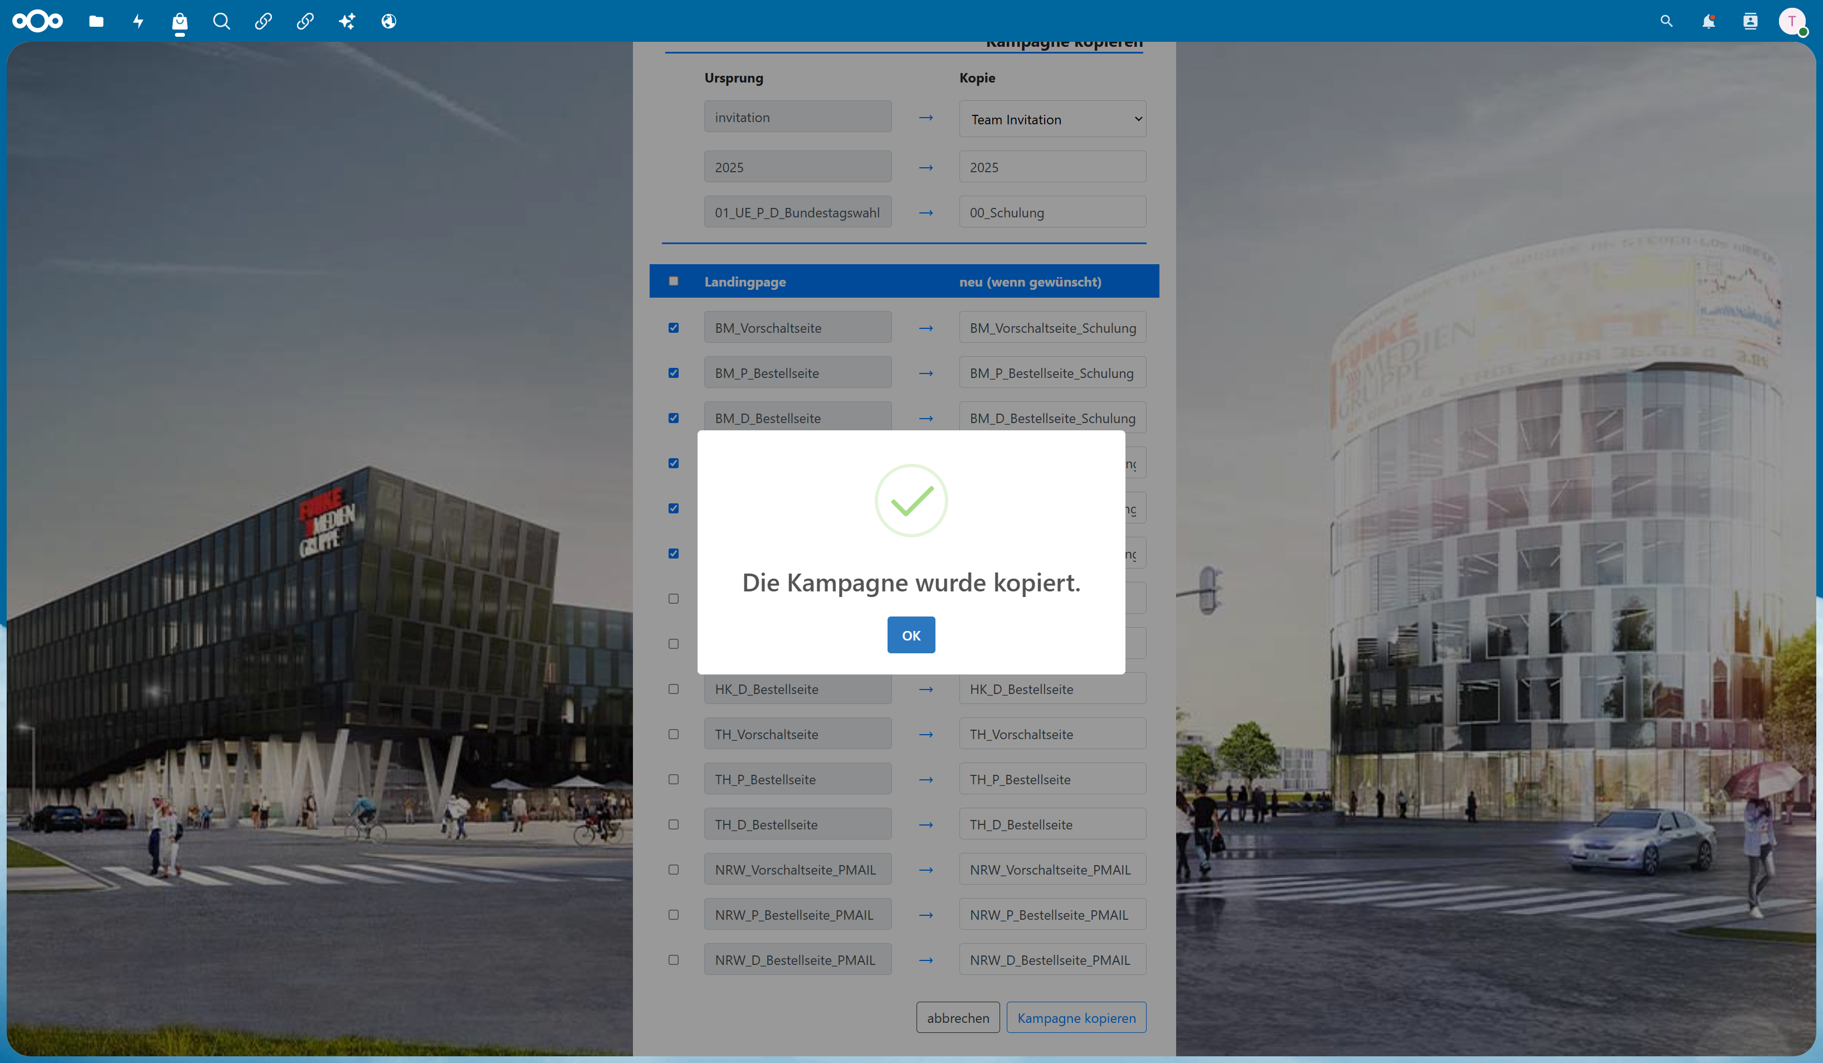Check the HK_D_Bestellseite checkbox
This screenshot has height=1063, width=1823.
(x=674, y=689)
